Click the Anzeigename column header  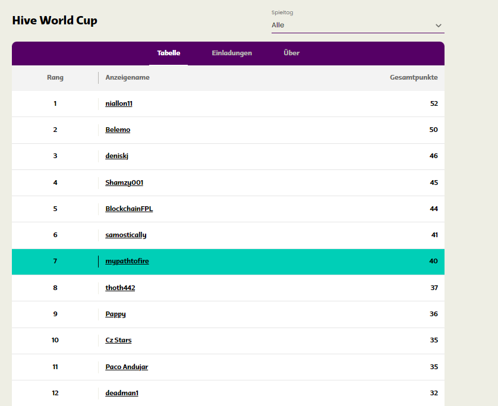[x=127, y=77]
